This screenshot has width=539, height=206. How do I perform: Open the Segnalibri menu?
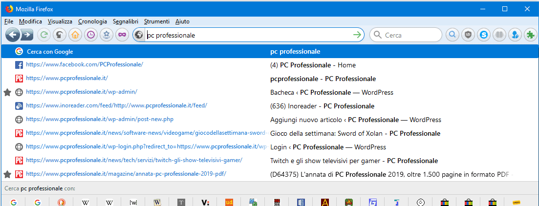[125, 21]
